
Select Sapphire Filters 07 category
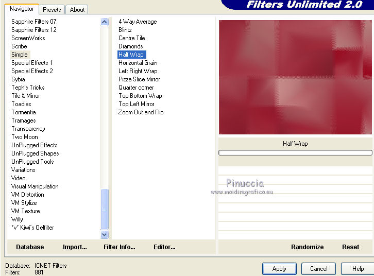34,22
